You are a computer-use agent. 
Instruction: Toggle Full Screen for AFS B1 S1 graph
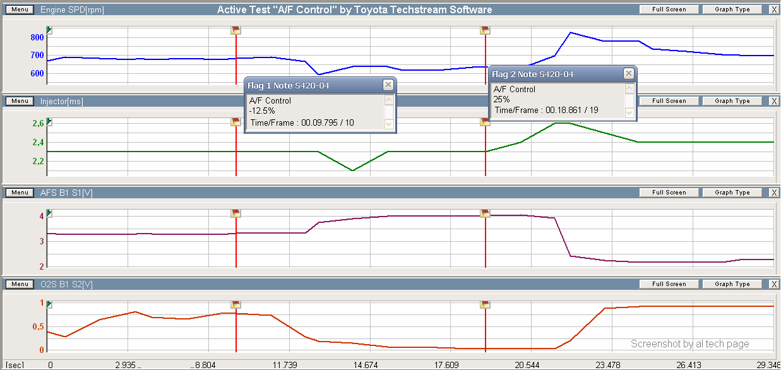(x=669, y=193)
